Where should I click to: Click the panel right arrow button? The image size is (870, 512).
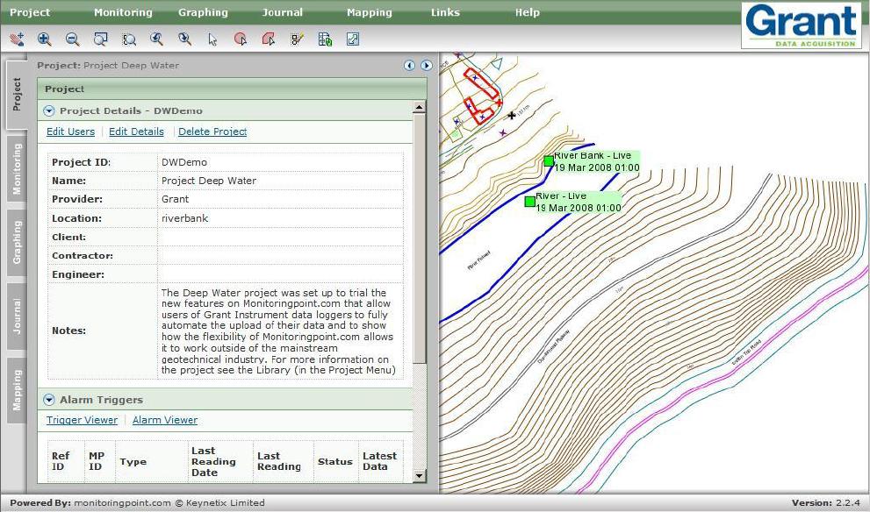coord(426,66)
